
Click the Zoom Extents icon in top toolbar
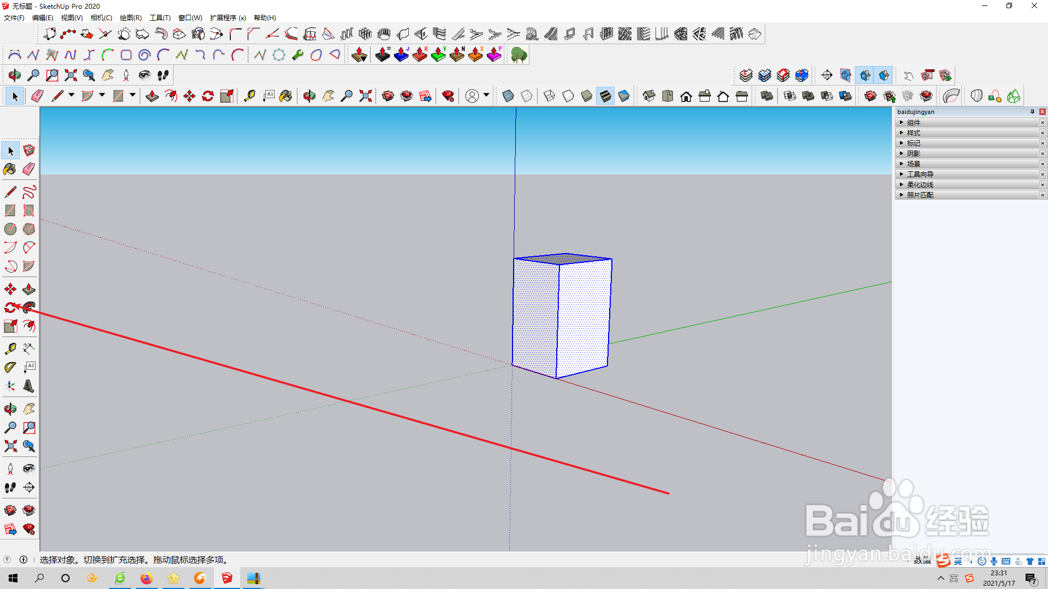[x=366, y=97]
